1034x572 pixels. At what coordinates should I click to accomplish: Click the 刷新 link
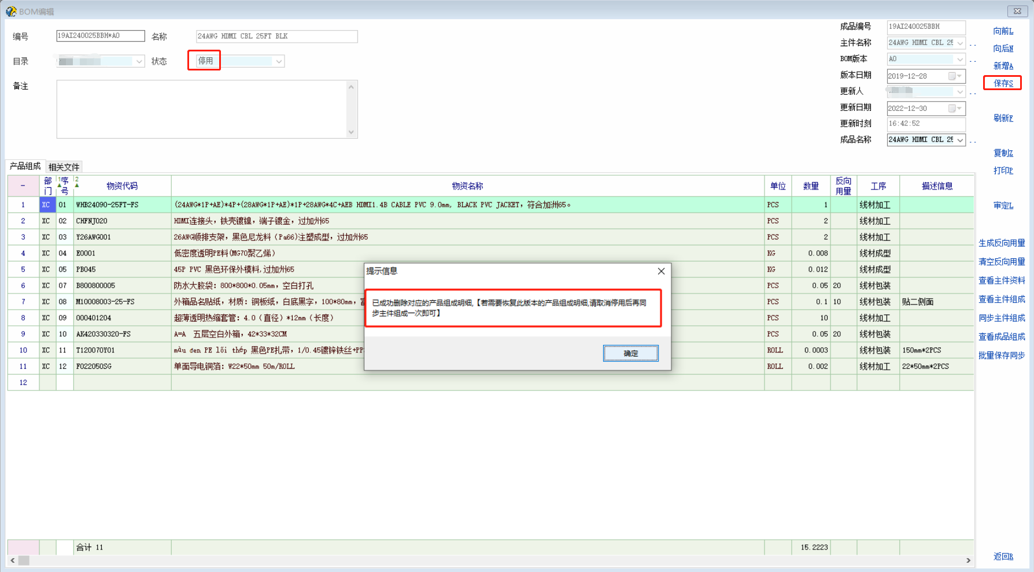click(x=1003, y=118)
